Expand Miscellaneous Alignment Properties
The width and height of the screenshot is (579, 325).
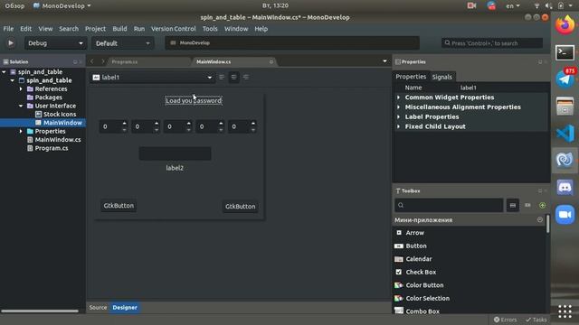398,107
